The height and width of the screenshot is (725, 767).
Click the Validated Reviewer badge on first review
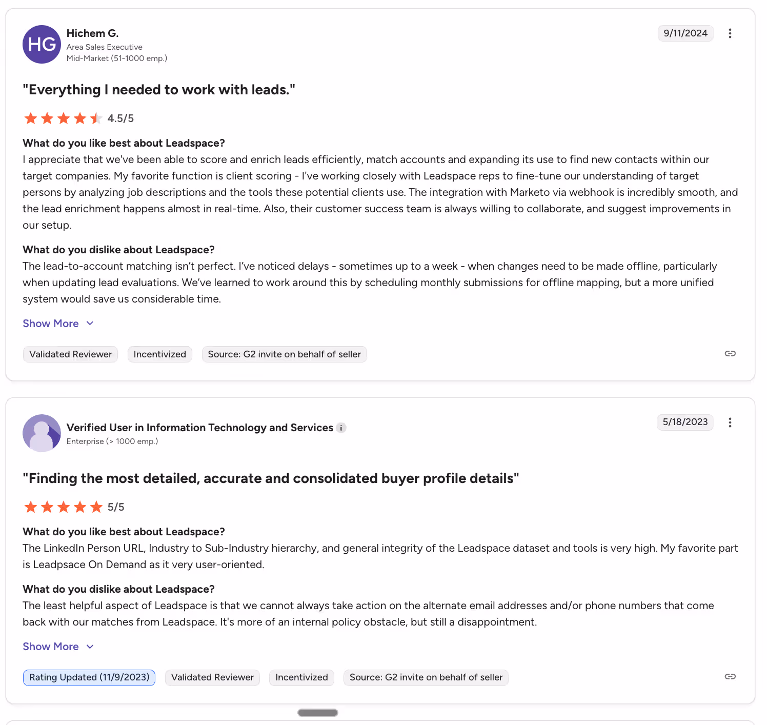coord(70,354)
